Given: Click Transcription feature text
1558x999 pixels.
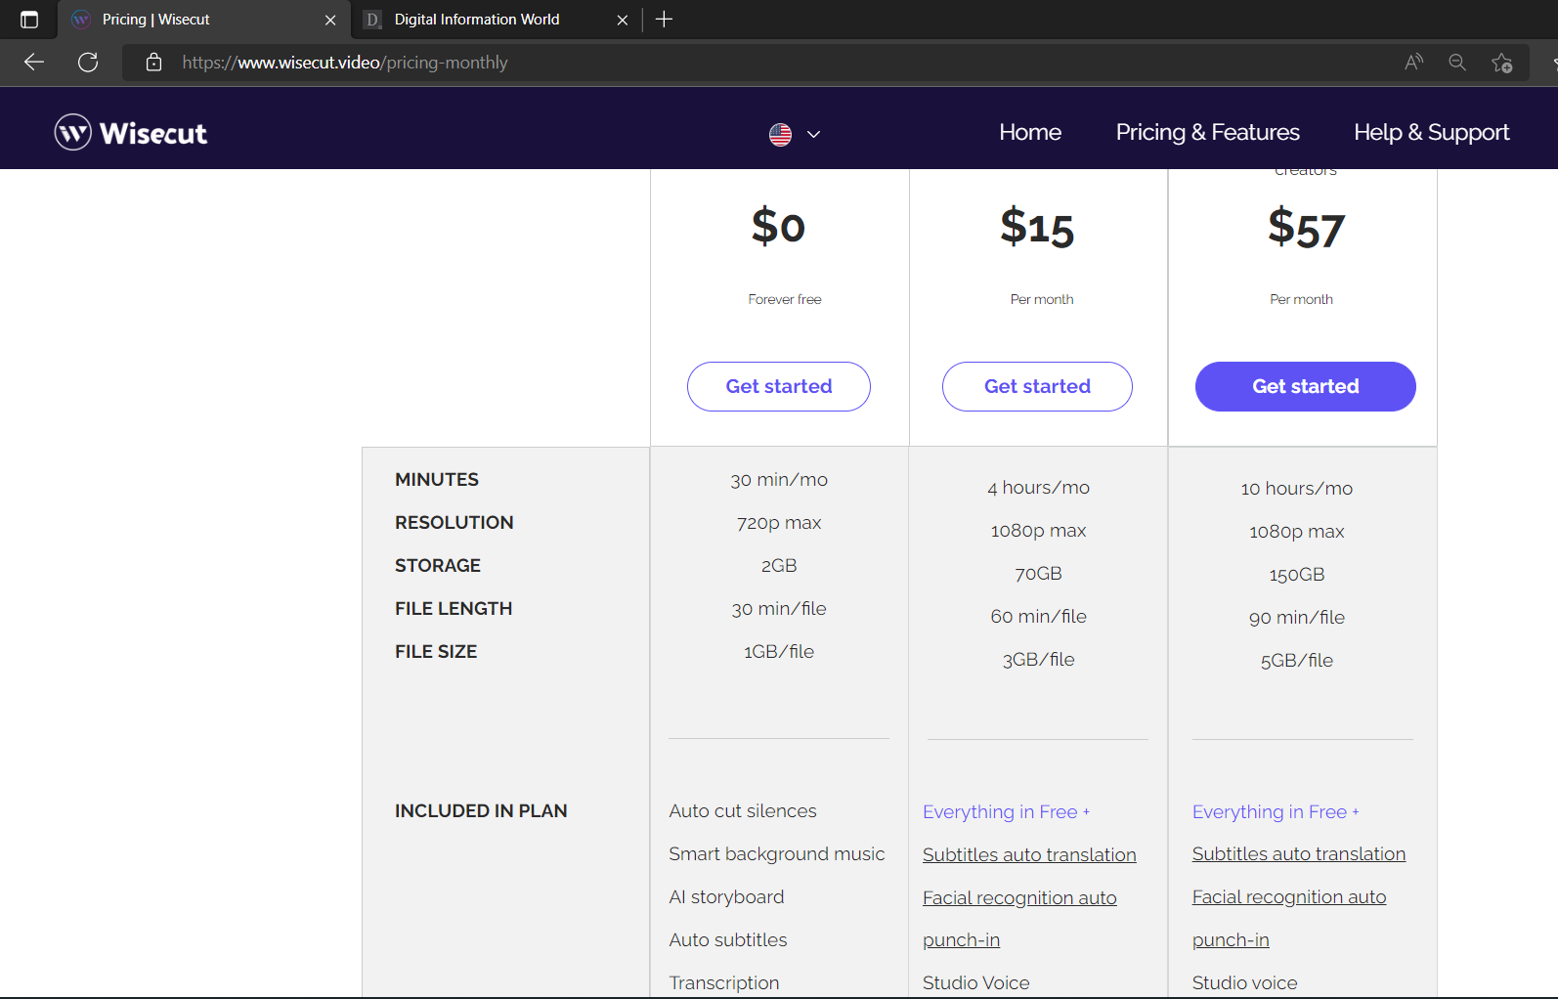Looking at the screenshot, I should [724, 983].
